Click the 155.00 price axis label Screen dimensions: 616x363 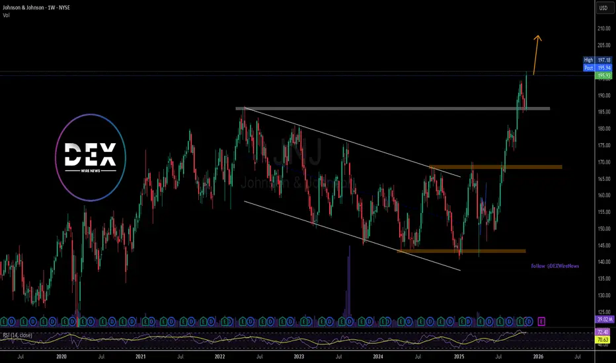coord(604,212)
